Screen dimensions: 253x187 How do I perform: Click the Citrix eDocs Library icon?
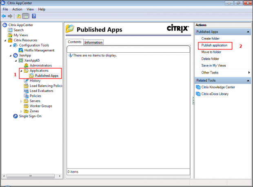pyautogui.click(x=198, y=94)
